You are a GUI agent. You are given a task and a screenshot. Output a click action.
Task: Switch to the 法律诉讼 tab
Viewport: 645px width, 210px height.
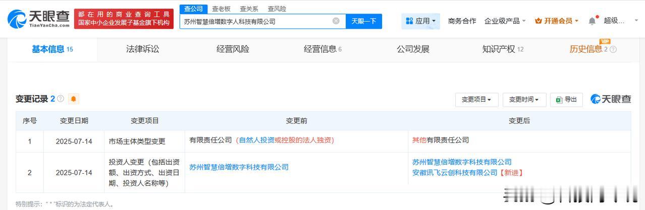(143, 49)
